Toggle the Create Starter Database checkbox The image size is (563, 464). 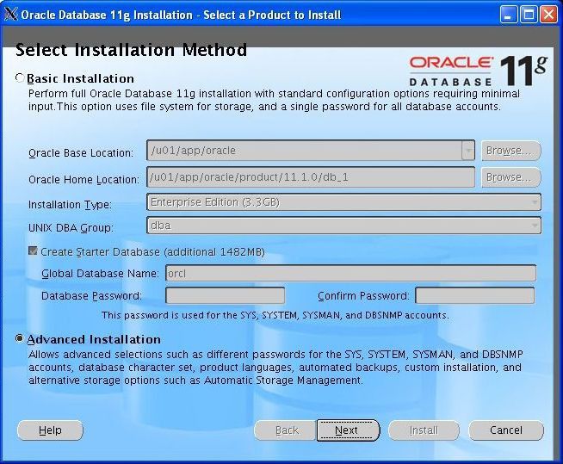[x=33, y=251]
